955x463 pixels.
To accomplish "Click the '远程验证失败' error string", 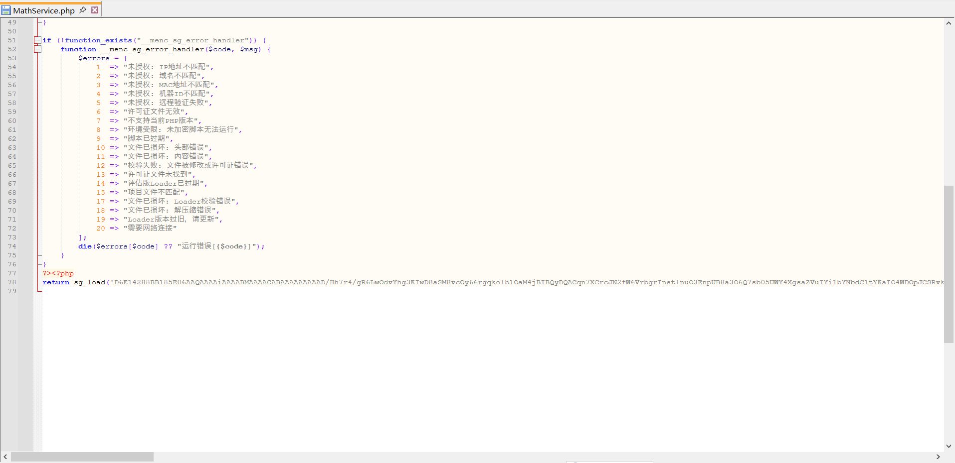I will coord(182,103).
